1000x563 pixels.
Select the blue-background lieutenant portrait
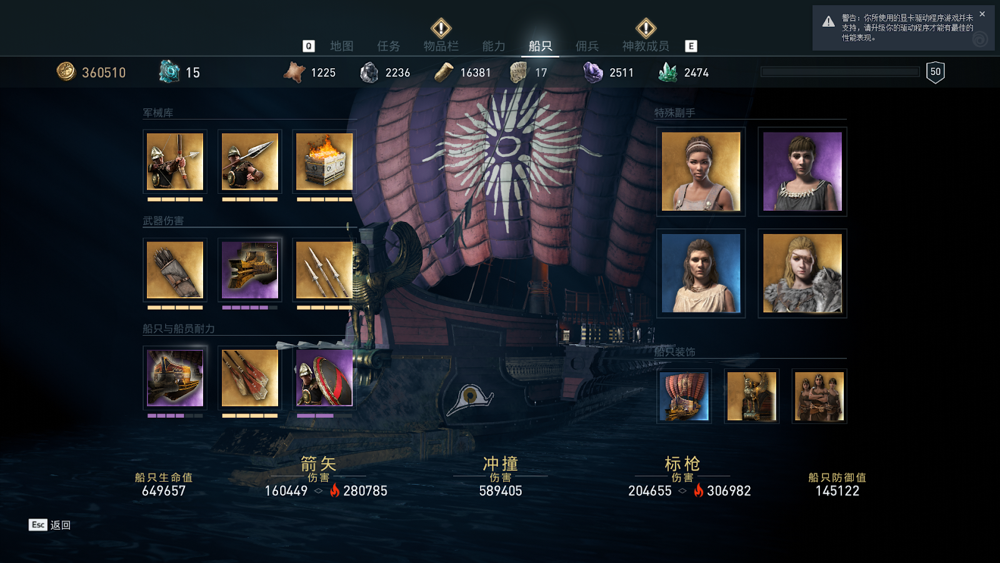point(701,273)
